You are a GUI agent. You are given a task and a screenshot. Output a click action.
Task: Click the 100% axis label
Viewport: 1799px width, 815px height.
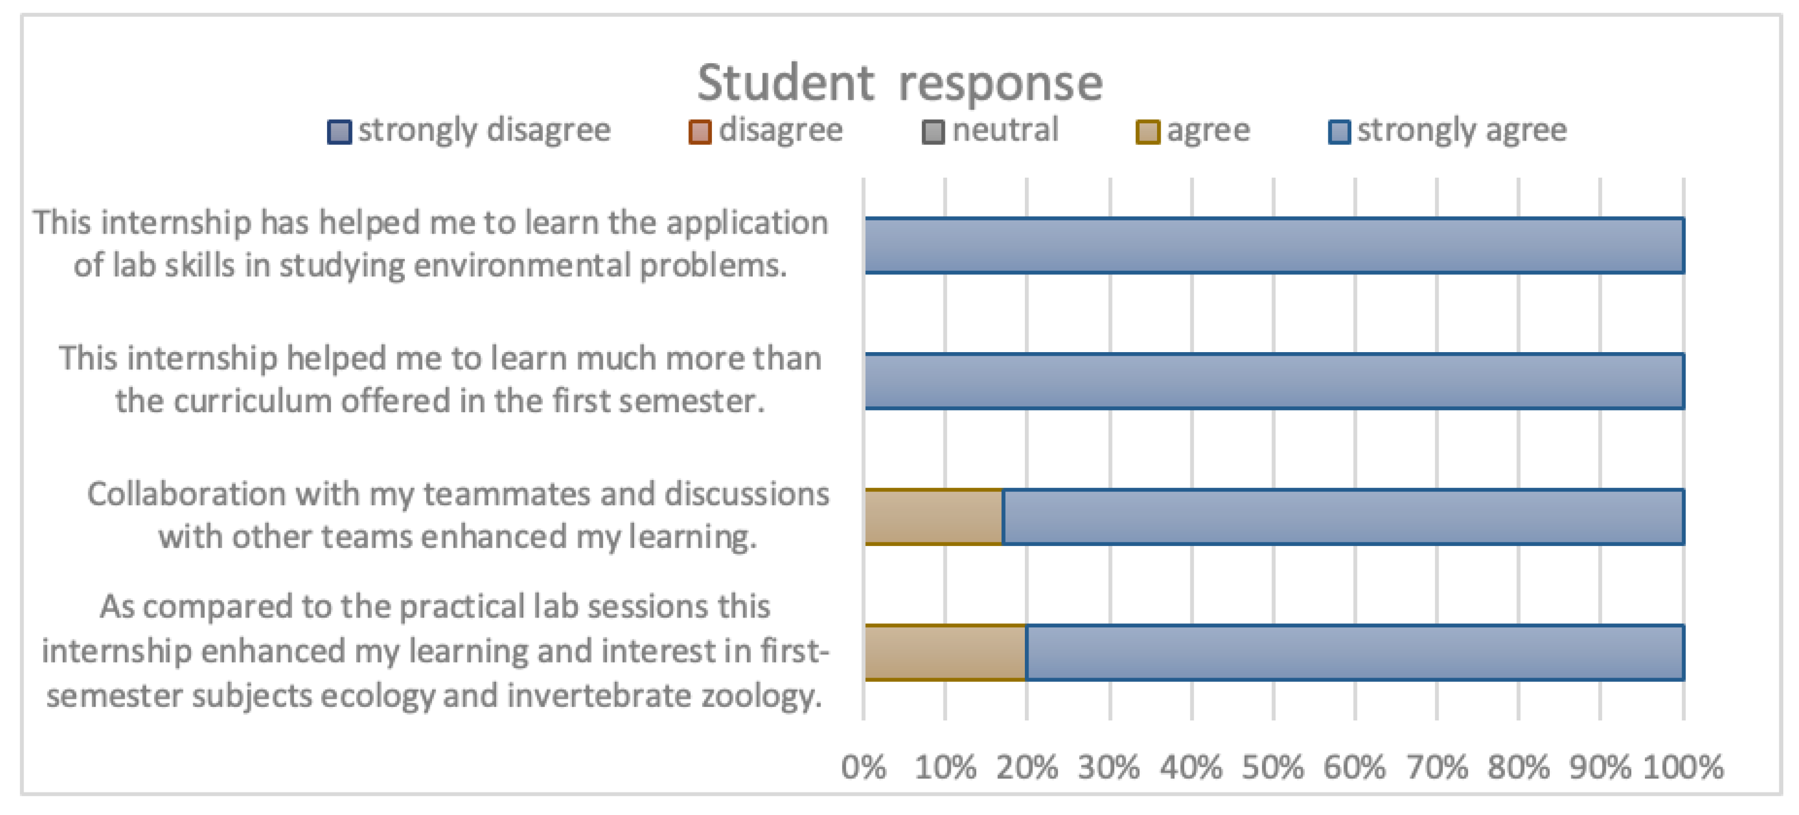point(1683,767)
